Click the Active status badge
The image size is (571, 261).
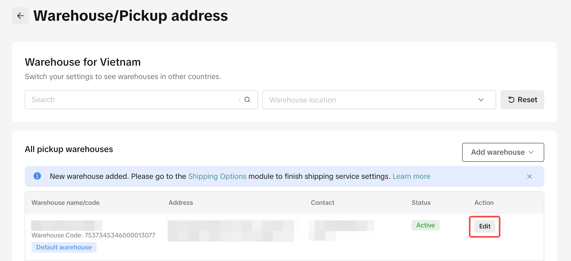[425, 225]
